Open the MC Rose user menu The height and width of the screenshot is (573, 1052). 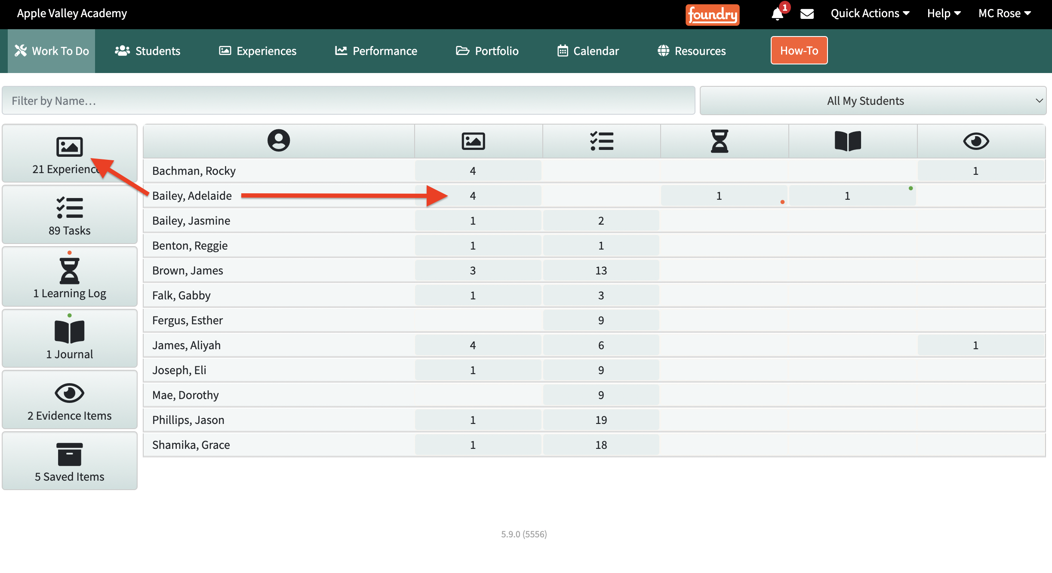click(1005, 14)
